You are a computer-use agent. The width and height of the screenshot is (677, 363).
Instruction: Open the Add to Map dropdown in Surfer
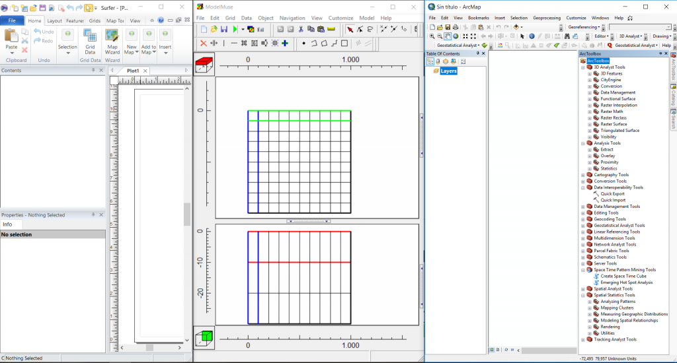149,42
